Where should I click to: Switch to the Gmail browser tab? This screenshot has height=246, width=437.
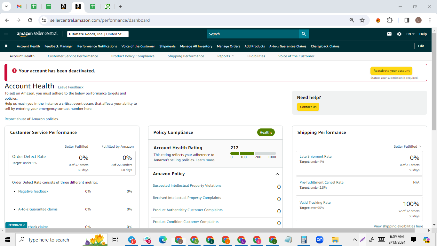click(x=19, y=6)
